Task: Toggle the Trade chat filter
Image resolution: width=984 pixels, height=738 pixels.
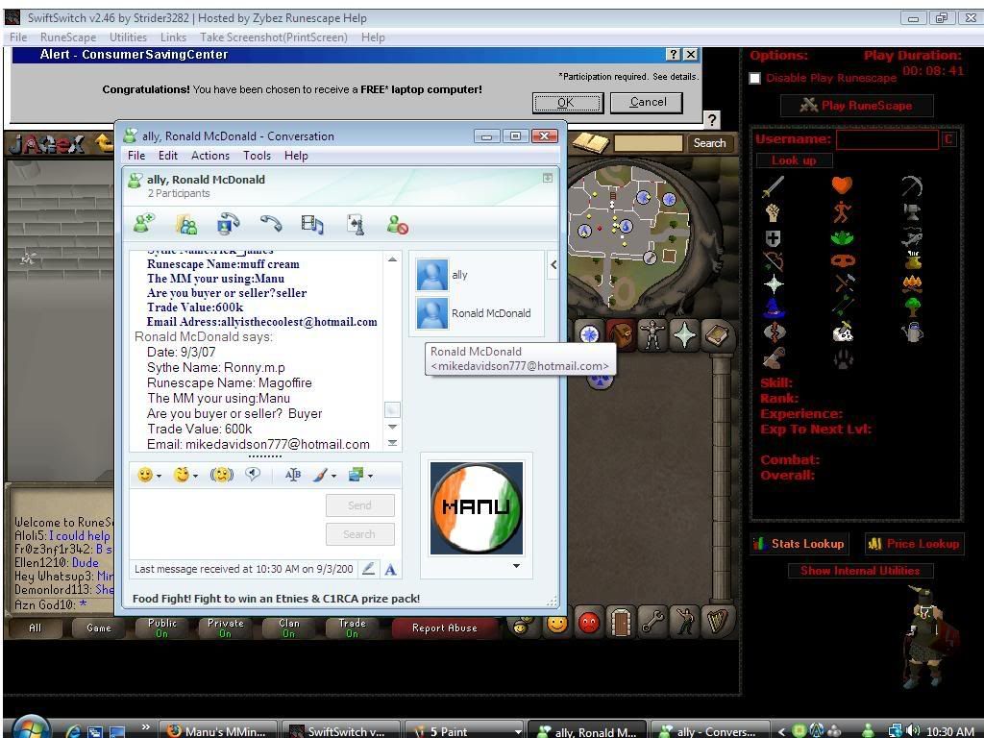Action: [x=352, y=627]
